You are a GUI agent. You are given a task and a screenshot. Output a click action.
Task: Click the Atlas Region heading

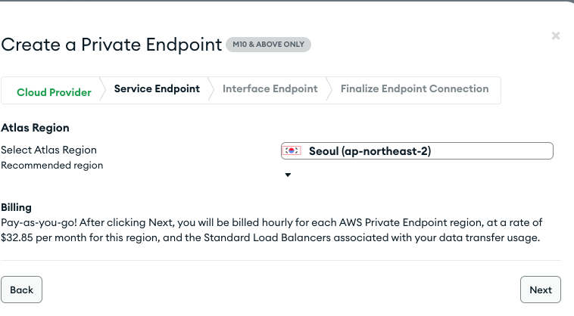point(36,128)
